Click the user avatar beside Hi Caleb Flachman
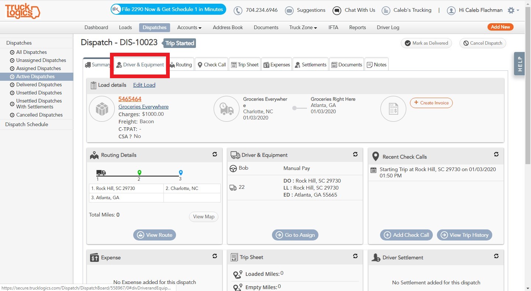 click(451, 11)
